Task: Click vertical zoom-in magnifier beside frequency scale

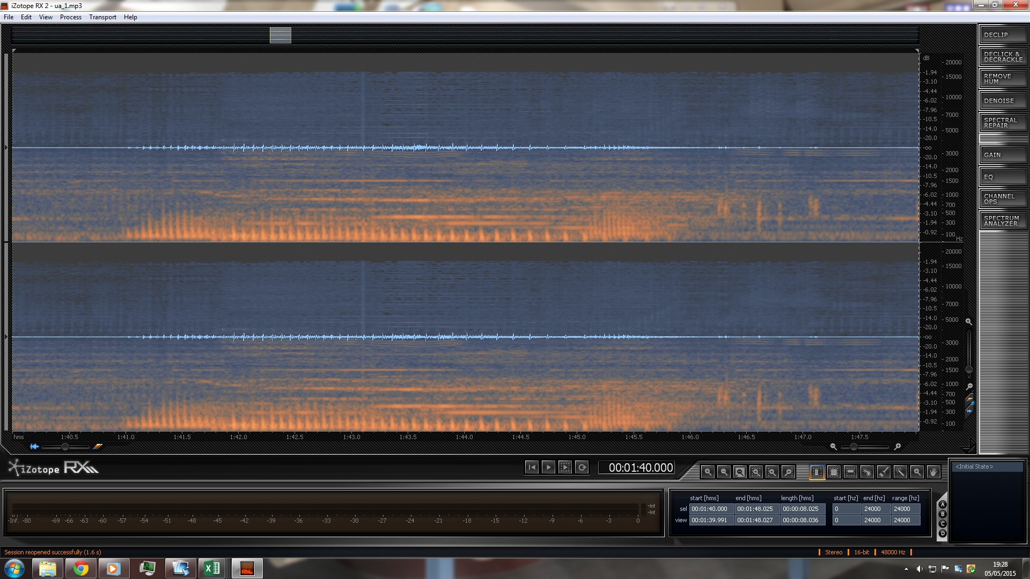Action: click(969, 322)
